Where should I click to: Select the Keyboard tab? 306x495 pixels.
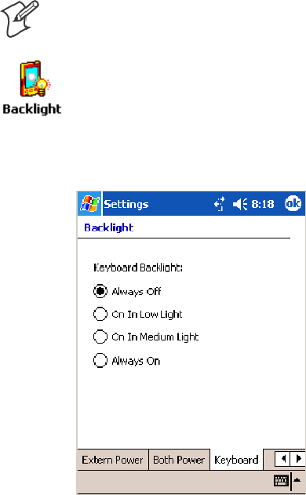coord(236,460)
